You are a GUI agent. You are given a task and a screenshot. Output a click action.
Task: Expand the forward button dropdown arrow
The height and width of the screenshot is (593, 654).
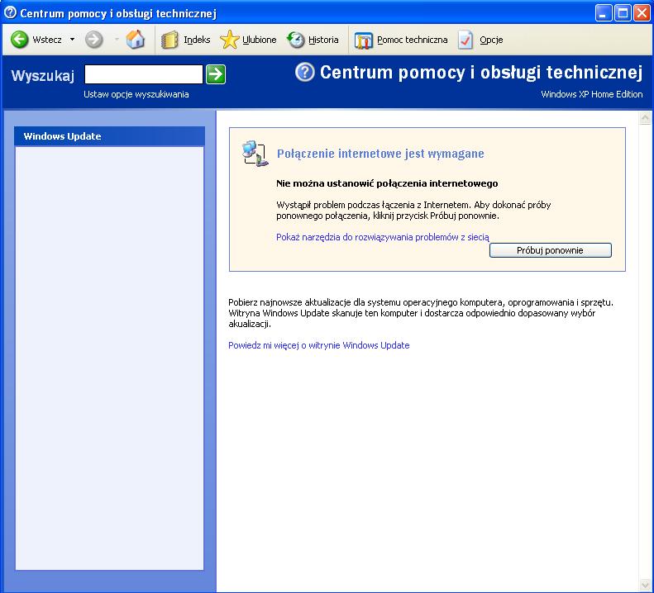point(117,40)
